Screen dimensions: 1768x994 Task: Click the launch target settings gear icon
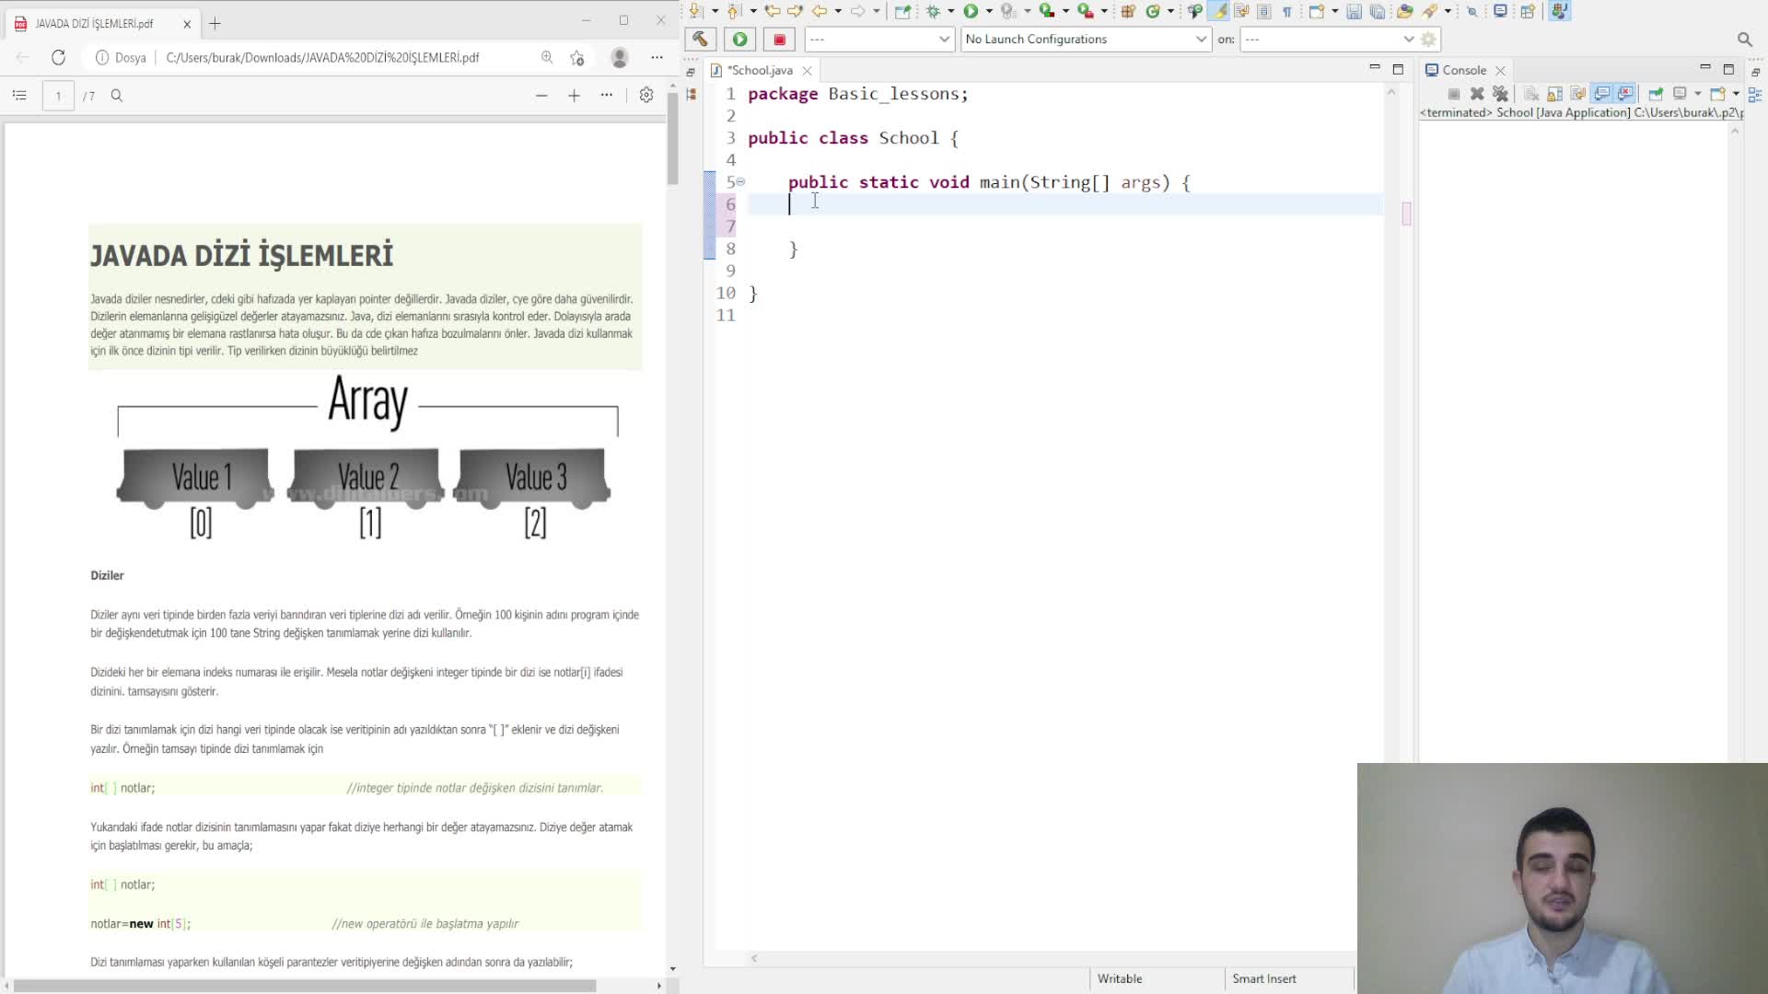[1429, 39]
